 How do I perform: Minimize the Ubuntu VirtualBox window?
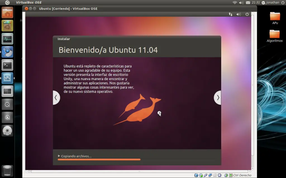(x=30, y=9)
